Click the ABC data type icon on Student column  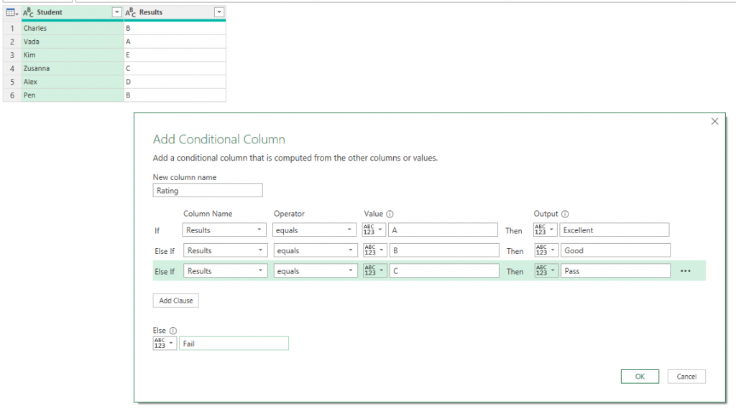coord(27,12)
